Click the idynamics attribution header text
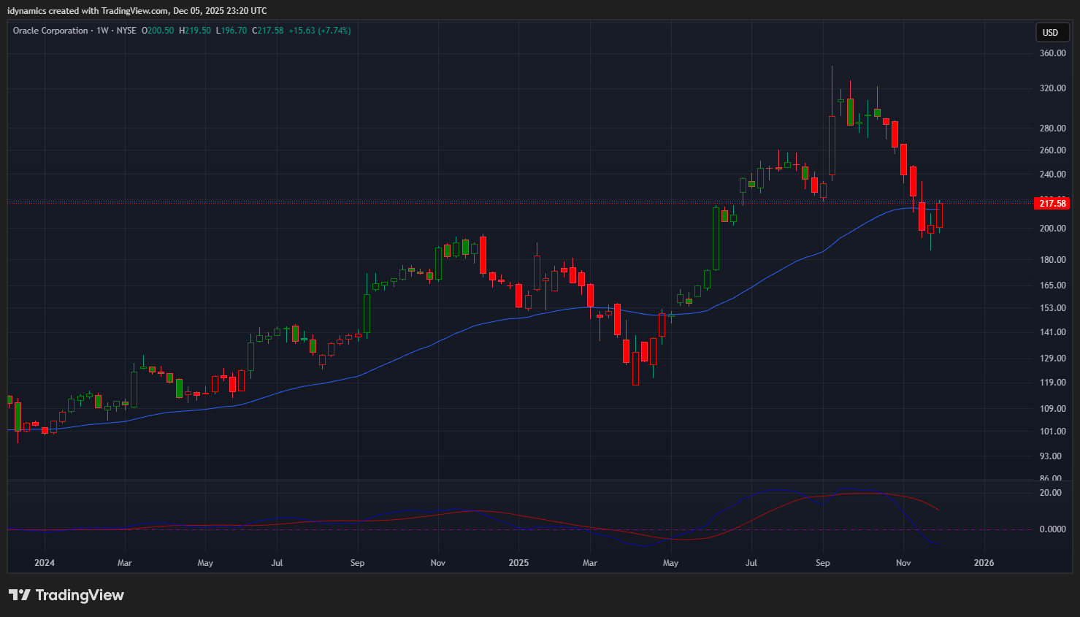Viewport: 1080px width, 617px height. 137,11
